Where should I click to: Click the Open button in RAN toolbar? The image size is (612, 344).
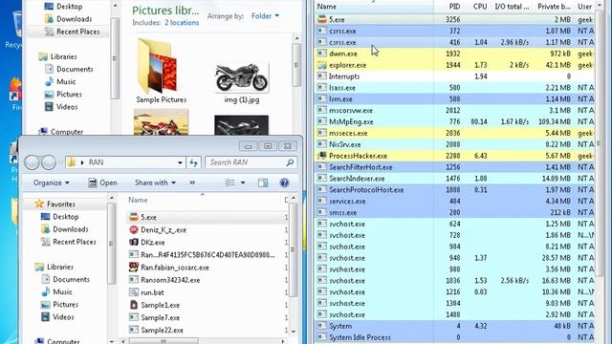click(x=102, y=183)
